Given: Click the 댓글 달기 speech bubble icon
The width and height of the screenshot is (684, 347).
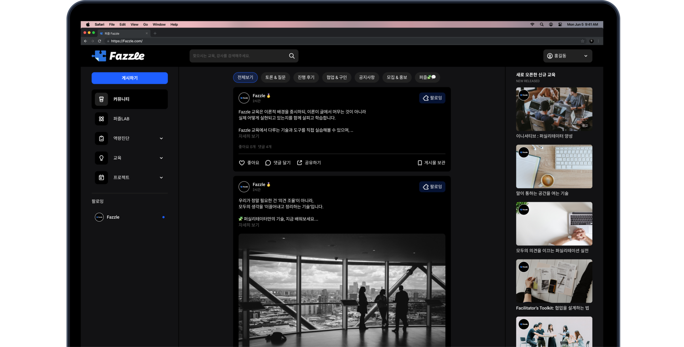Looking at the screenshot, I should [x=268, y=163].
